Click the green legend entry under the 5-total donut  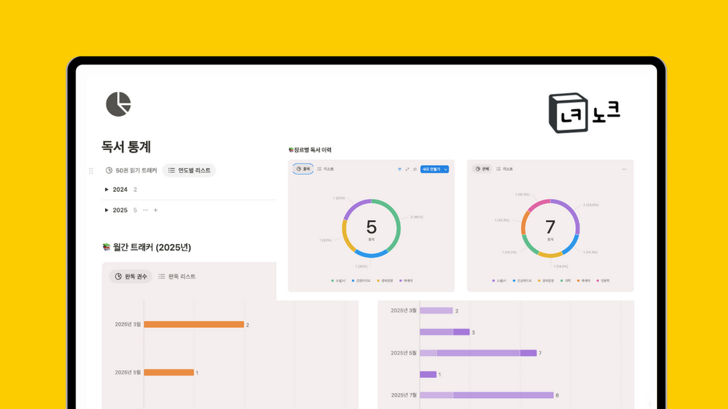click(x=338, y=281)
